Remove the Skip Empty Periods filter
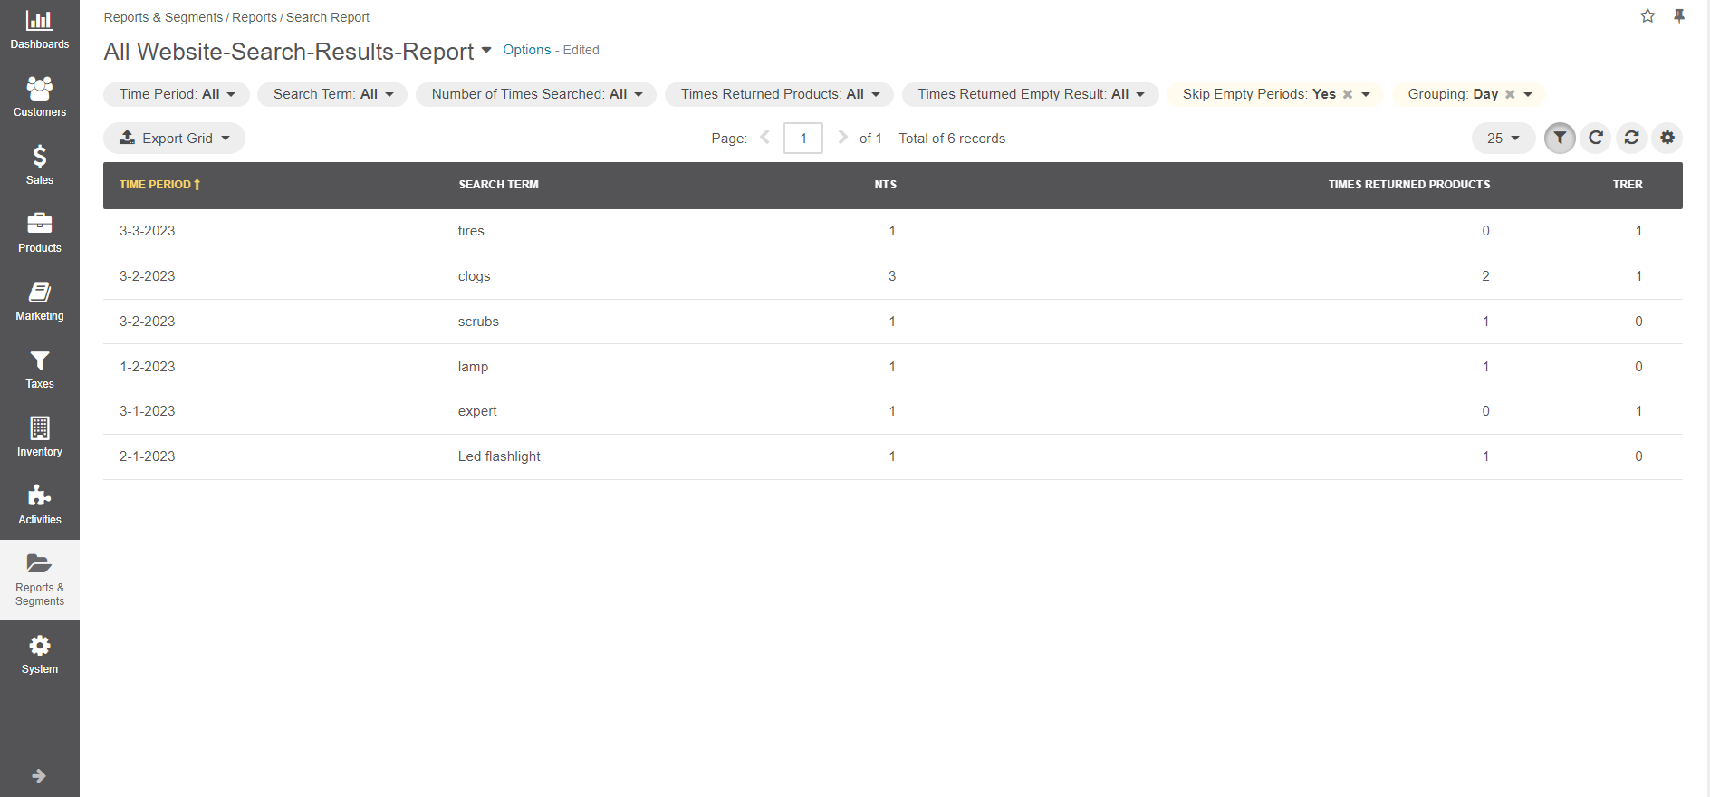Image resolution: width=1710 pixels, height=797 pixels. click(x=1348, y=94)
